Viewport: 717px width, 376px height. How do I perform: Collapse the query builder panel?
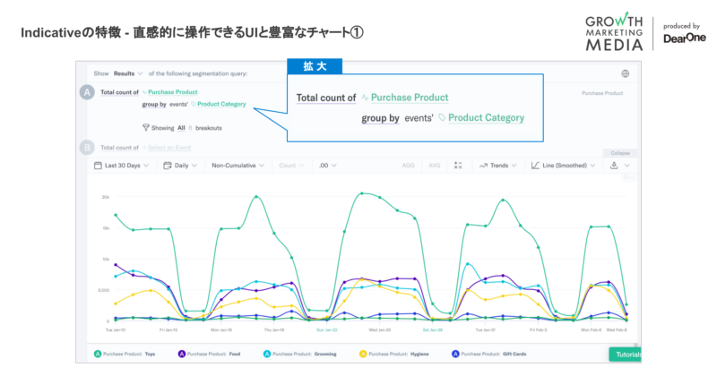point(620,153)
